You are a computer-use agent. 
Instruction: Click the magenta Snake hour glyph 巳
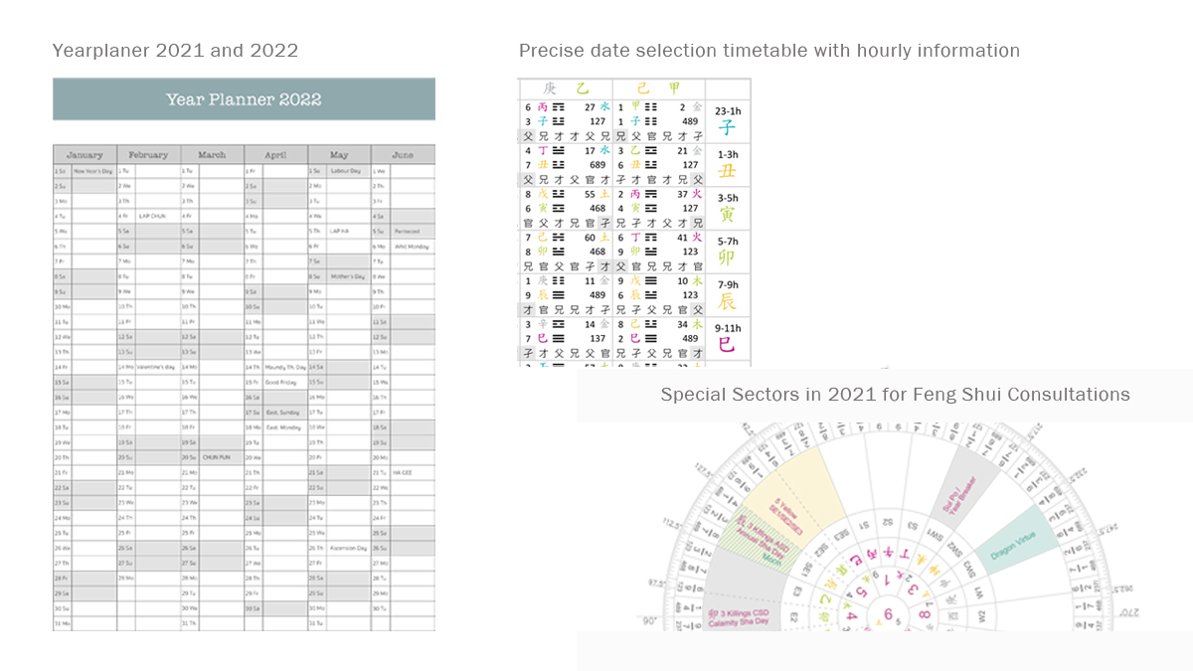[728, 345]
